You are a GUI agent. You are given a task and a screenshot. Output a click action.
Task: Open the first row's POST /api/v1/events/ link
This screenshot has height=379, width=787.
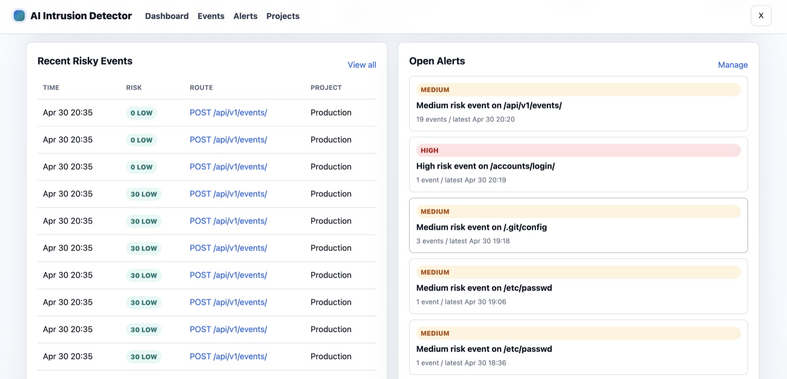coord(228,113)
